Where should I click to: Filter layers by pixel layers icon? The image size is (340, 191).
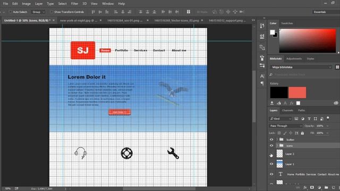tap(296, 119)
